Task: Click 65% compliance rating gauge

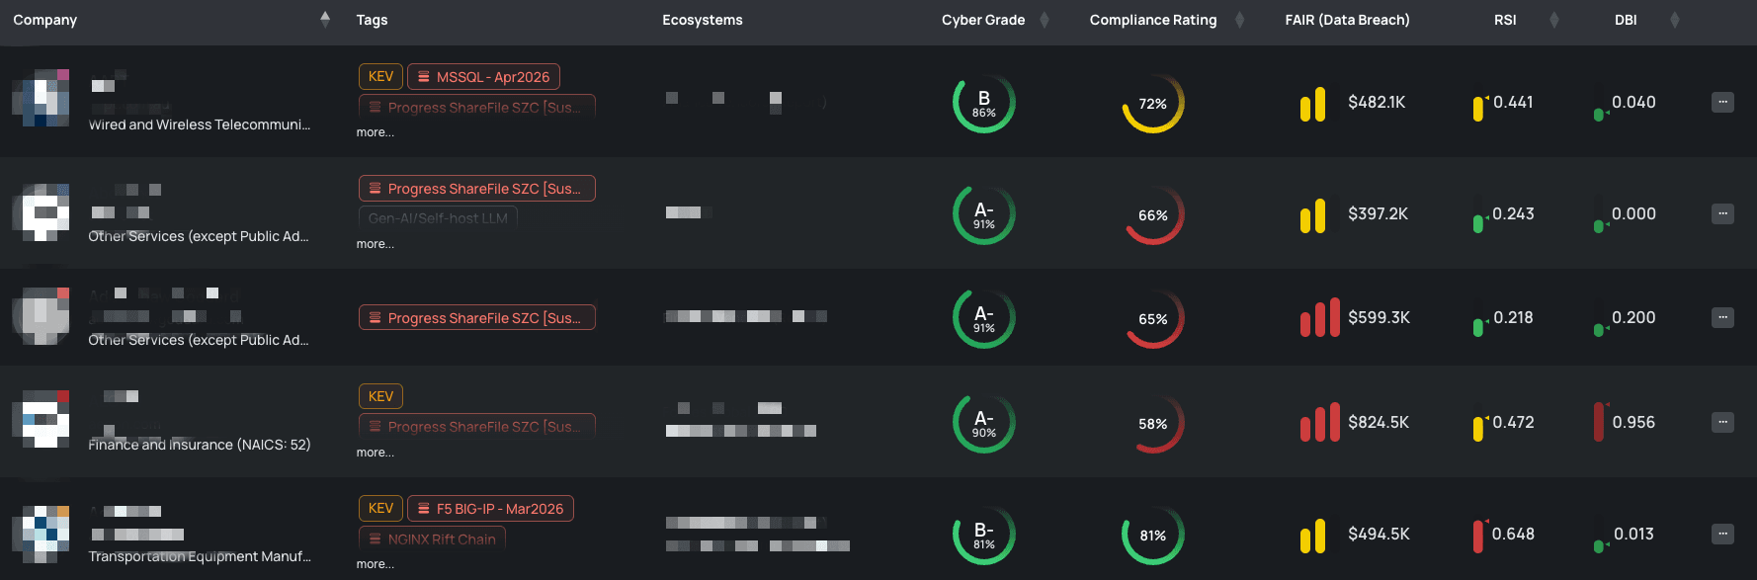Action: pyautogui.click(x=1153, y=318)
